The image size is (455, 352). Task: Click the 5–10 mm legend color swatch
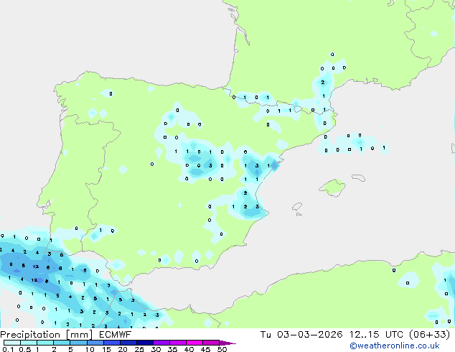(78, 343)
